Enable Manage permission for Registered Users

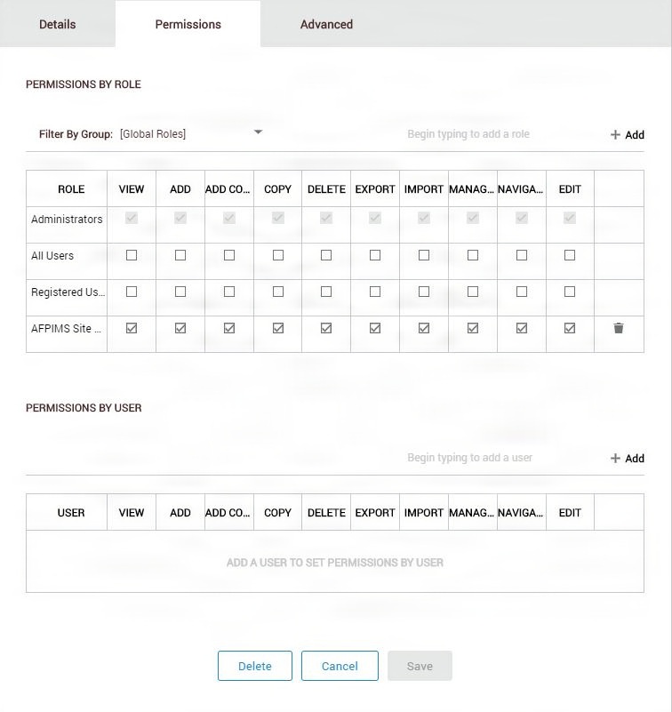point(473,292)
